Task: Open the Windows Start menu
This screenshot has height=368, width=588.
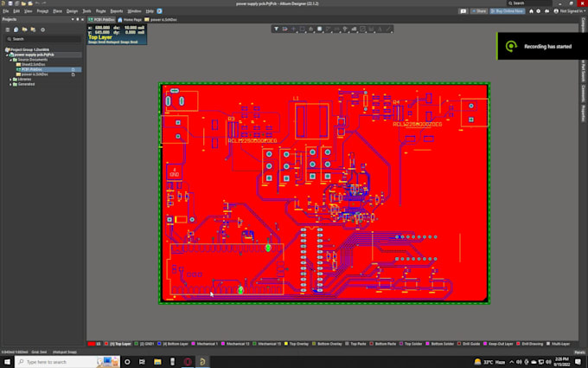Action: [x=7, y=362]
